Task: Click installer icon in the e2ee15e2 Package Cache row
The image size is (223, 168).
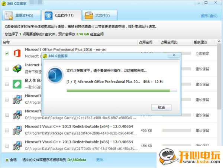Action: coord(17,114)
